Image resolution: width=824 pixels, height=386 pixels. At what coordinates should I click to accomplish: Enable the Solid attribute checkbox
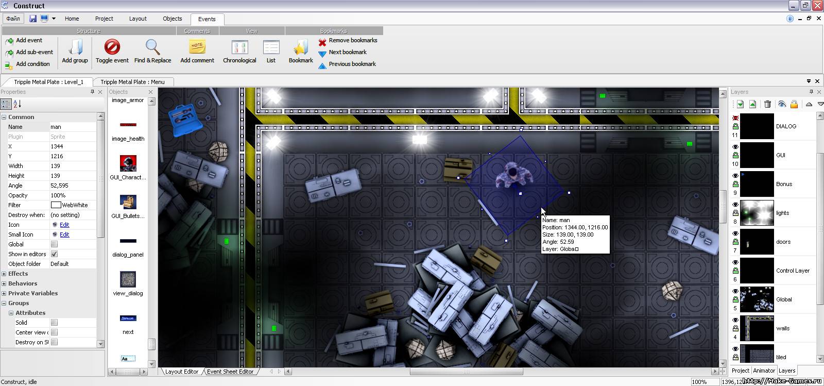coord(54,323)
